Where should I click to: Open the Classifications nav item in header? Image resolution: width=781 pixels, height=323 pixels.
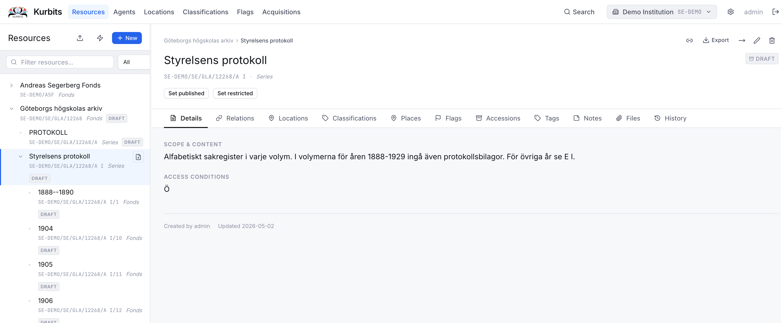coord(205,12)
